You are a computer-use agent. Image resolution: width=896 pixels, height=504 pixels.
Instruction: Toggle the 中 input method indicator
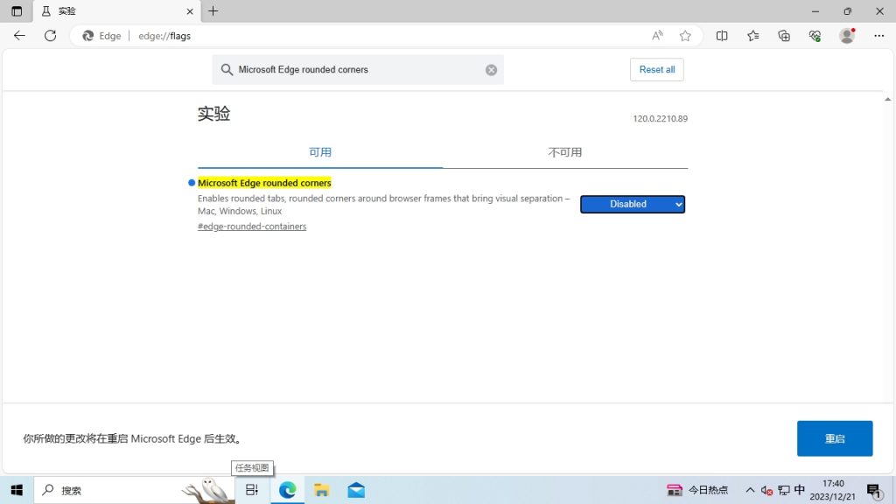(800, 490)
